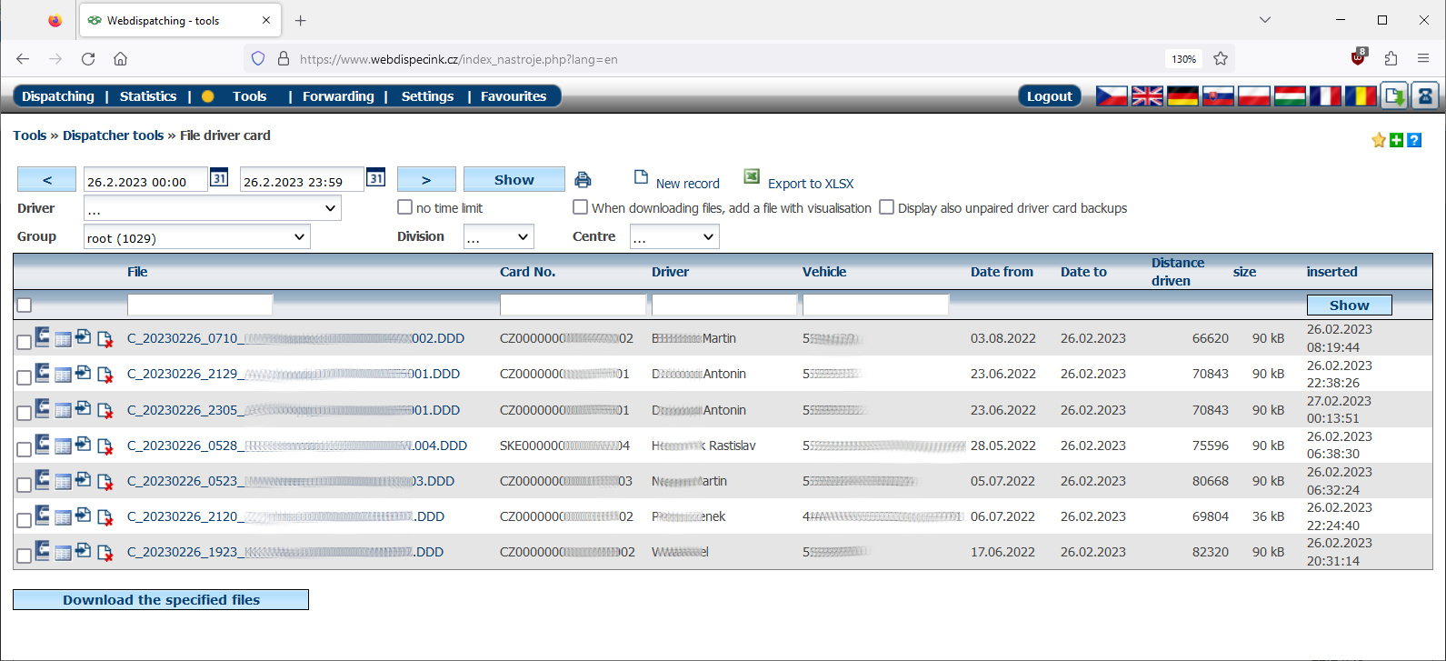Click the printer icon beside the Show button
Viewport: 1446px width, 661px height.
pos(583,180)
